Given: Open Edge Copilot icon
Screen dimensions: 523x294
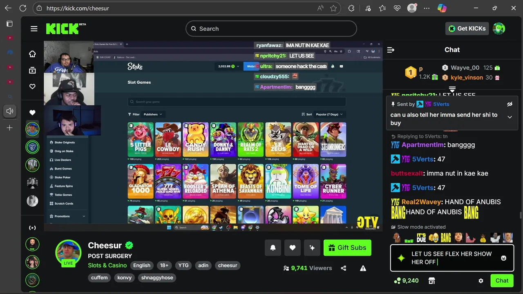Looking at the screenshot, I should (442, 8).
